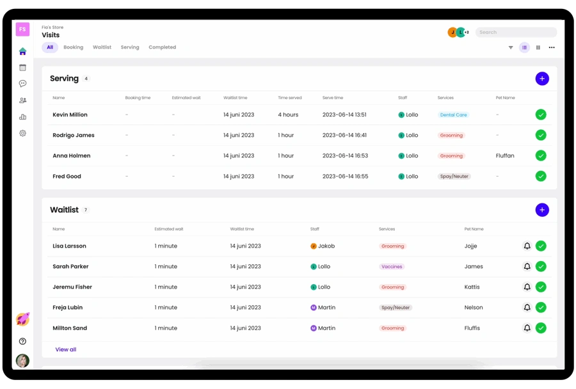Image resolution: width=576 pixels, height=389 pixels.
Task: Switch to the Waitlist tab
Action: tap(102, 47)
